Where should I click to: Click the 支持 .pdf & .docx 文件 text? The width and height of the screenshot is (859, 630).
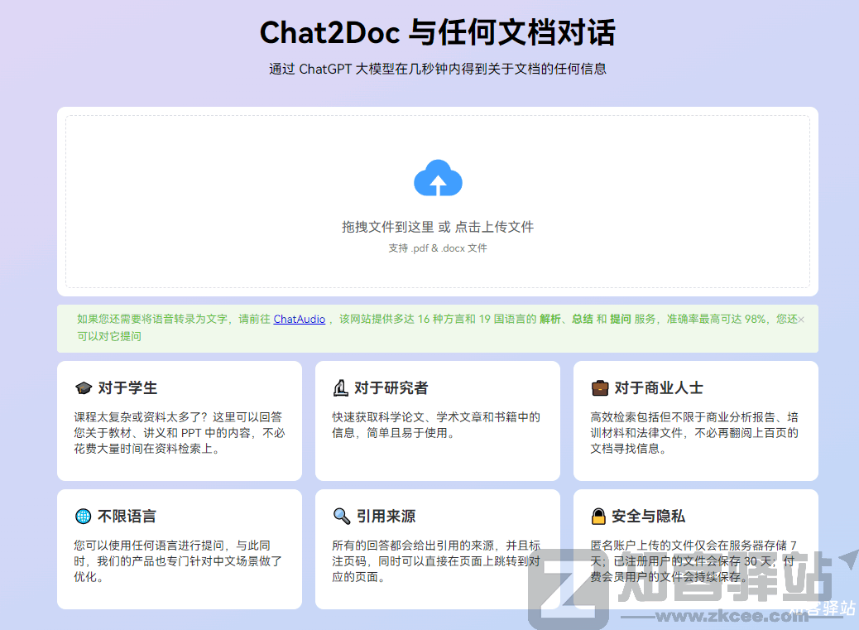tap(437, 248)
